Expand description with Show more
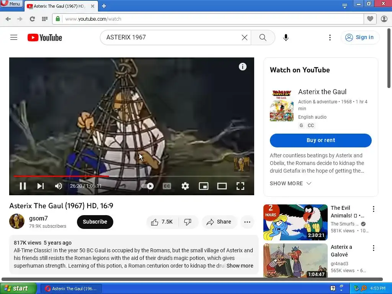The image size is (392, 294). (240, 266)
